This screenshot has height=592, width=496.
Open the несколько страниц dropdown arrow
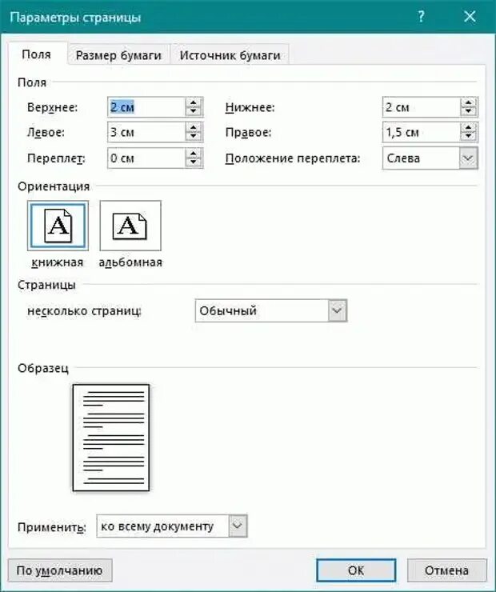tap(337, 310)
